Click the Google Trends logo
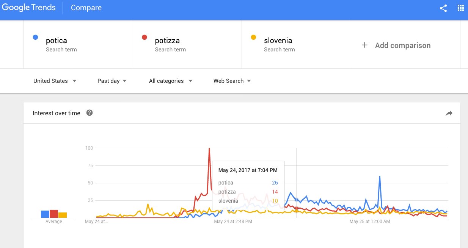The height and width of the screenshot is (248, 468). (x=29, y=8)
